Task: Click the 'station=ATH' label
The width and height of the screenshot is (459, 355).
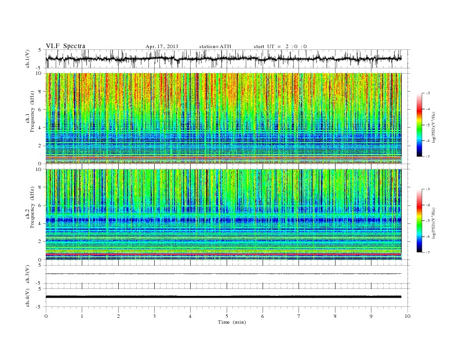Action: coord(215,46)
